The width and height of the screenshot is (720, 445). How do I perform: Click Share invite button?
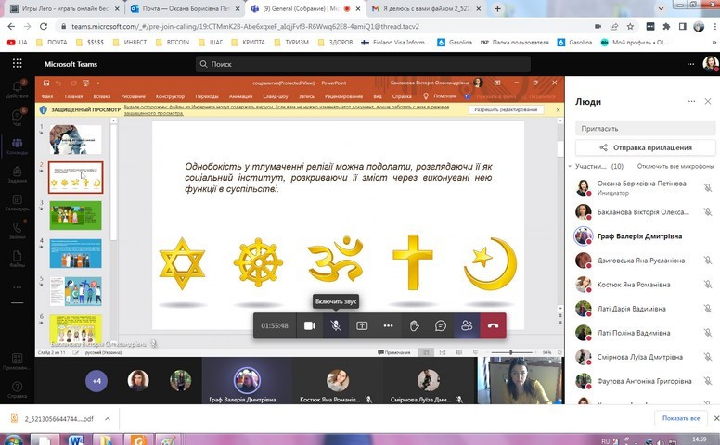pyautogui.click(x=645, y=147)
